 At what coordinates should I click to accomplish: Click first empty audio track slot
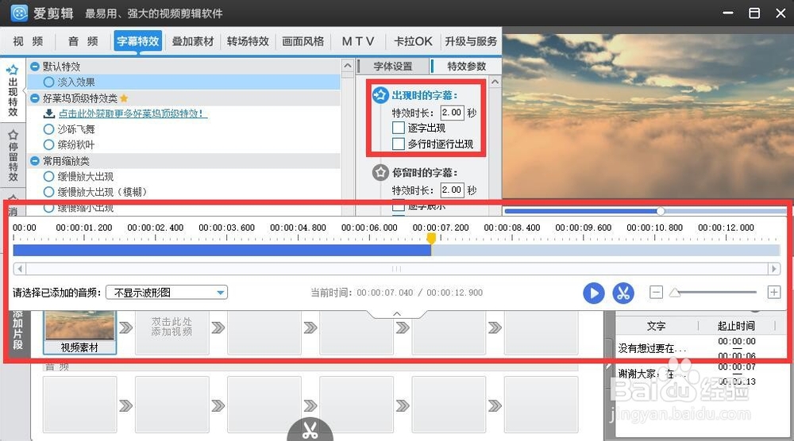(x=80, y=405)
